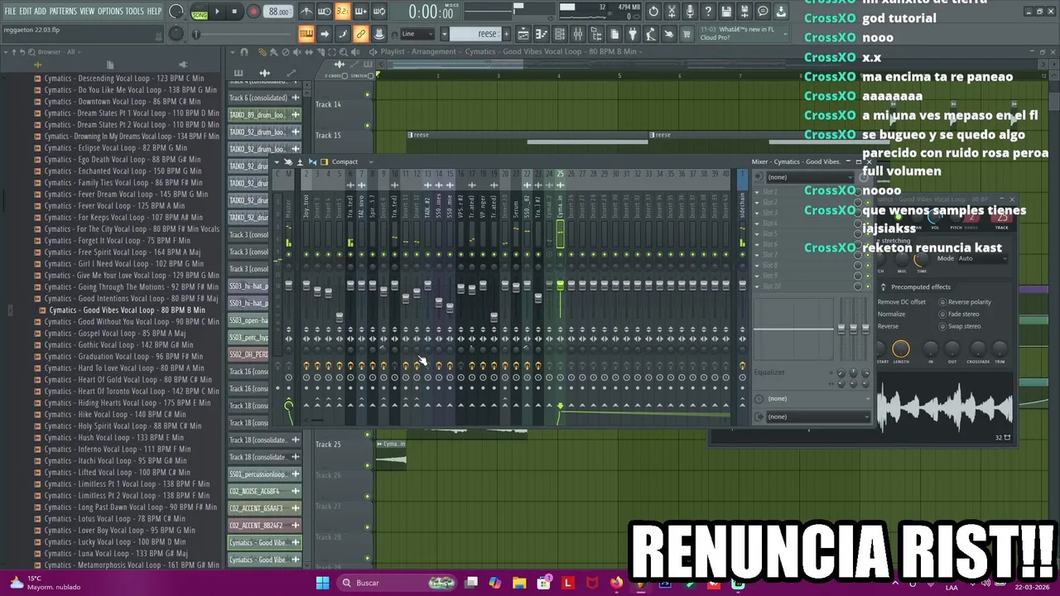This screenshot has height=596, width=1060.
Task: Click the cut/scissors toolbar icon
Action: [x=672, y=12]
